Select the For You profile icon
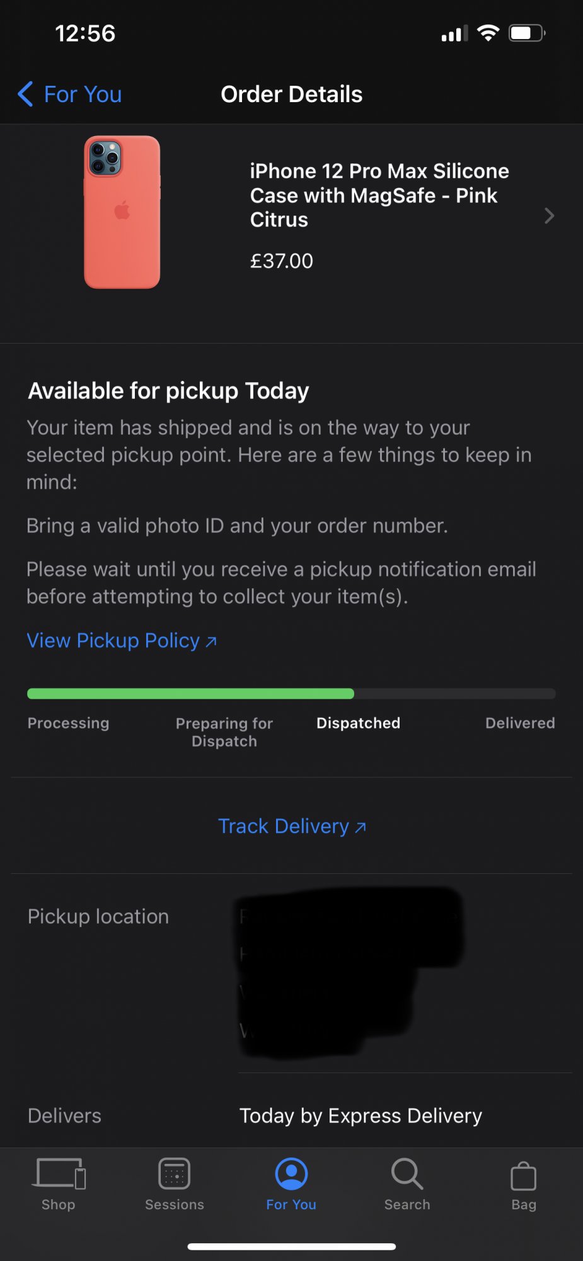This screenshot has height=1261, width=583. click(x=291, y=1174)
